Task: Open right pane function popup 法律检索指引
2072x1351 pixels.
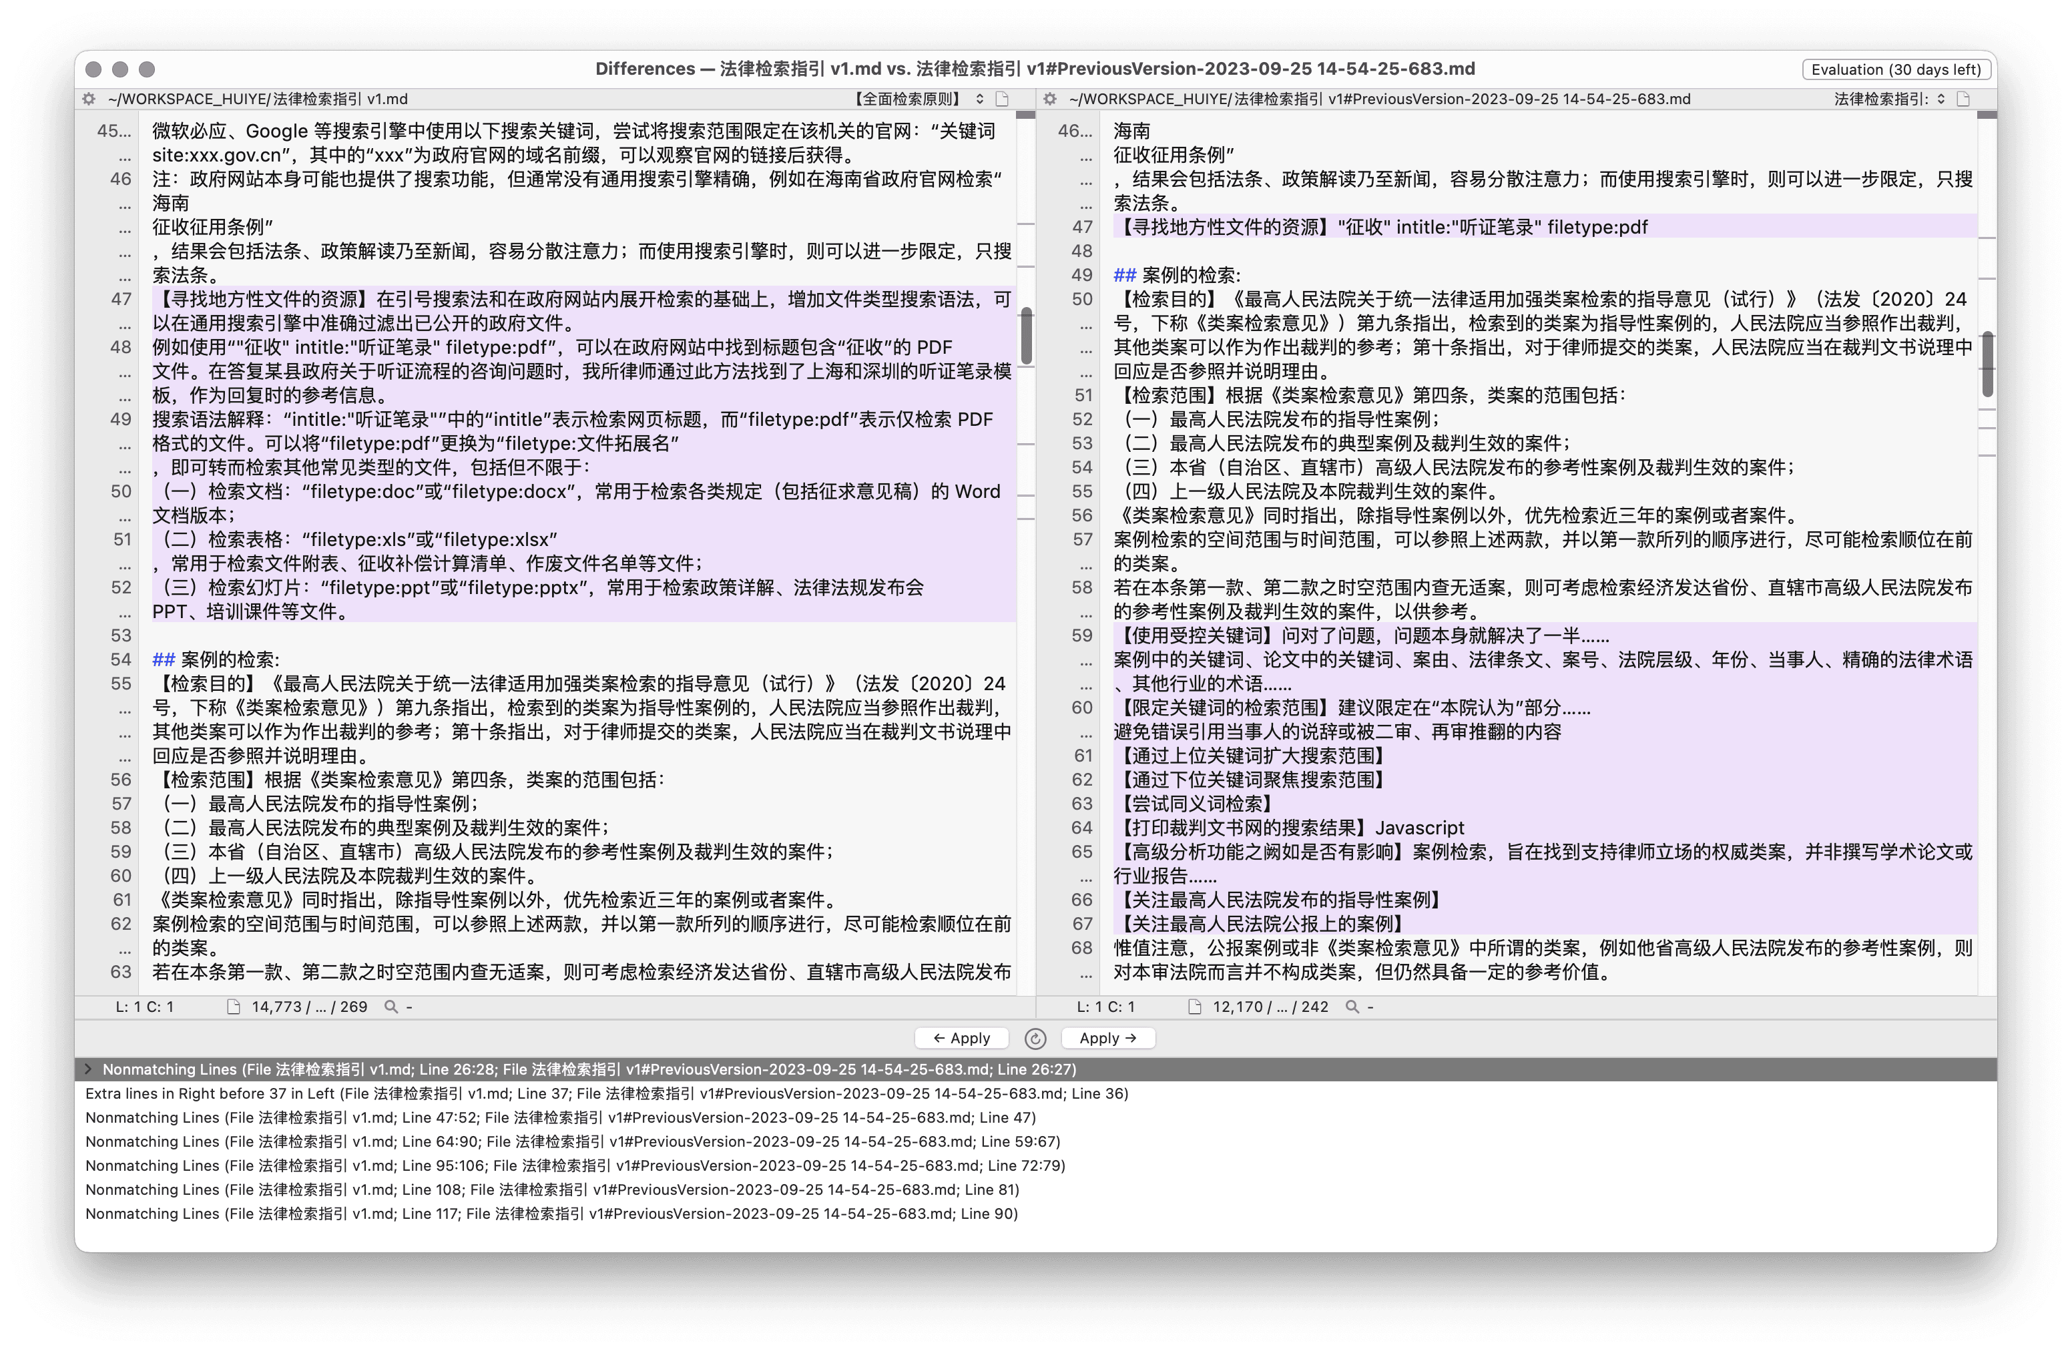Action: click(x=1888, y=99)
